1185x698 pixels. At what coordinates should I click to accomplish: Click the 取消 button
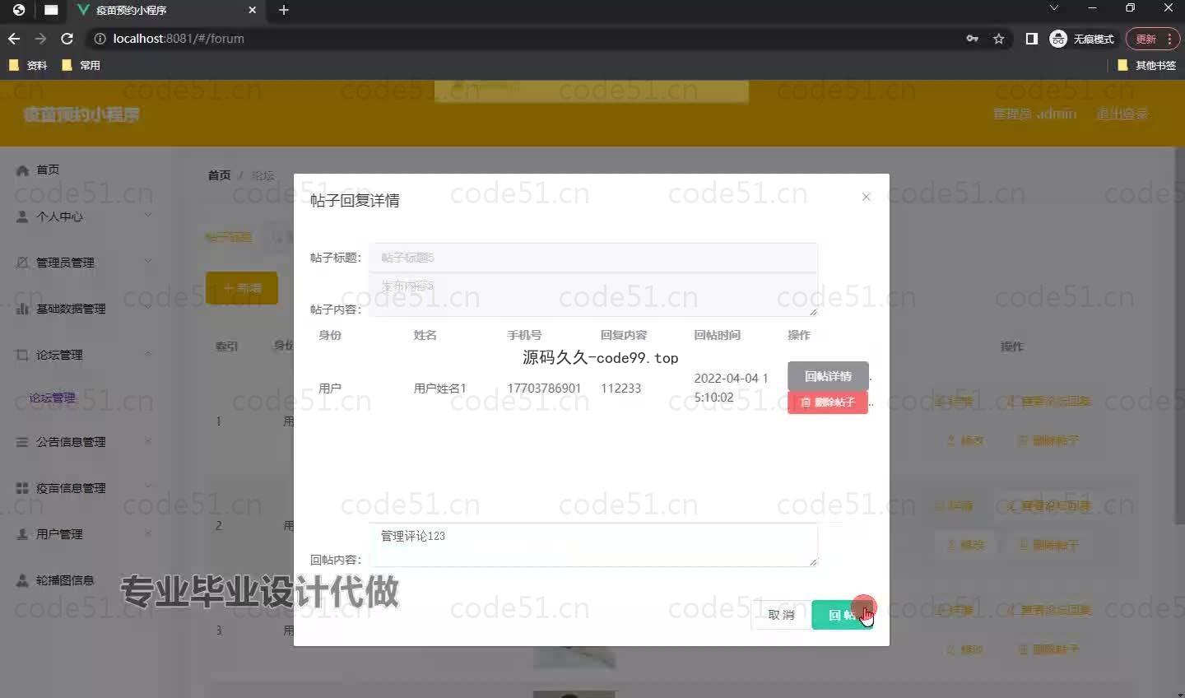point(781,615)
